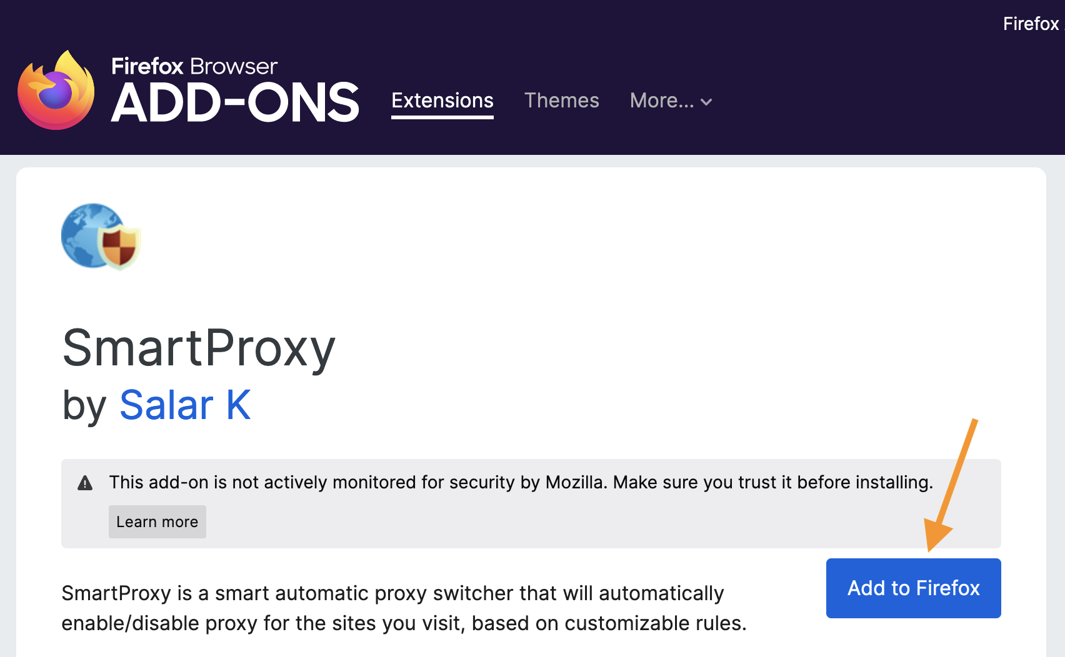Switch to the Extensions tab
The height and width of the screenshot is (657, 1065).
[442, 101]
